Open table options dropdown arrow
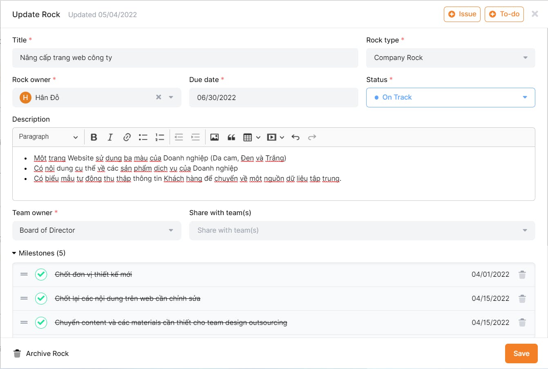Viewport: 548px width, 369px height. 258,138
